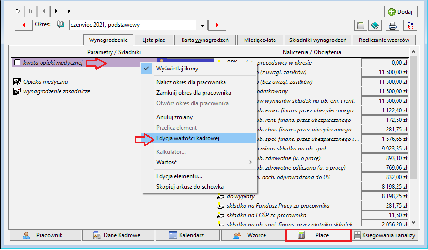The width and height of the screenshot is (428, 250).
Task: Click the wynagrodzenie zasadnicze row icon
Action: [x=17, y=91]
